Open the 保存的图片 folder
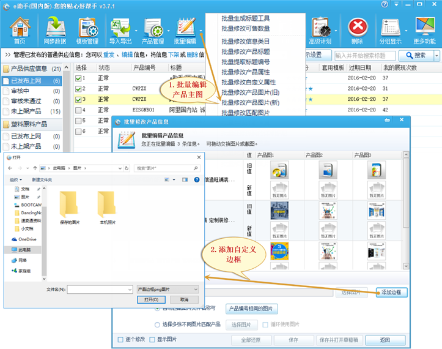This screenshot has height=349, width=442. pos(70,207)
